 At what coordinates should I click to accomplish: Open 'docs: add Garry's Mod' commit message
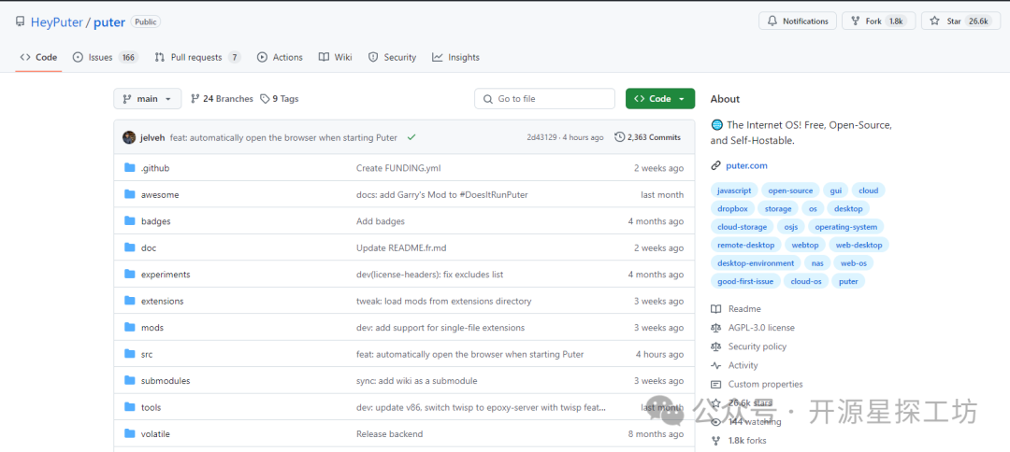441,195
